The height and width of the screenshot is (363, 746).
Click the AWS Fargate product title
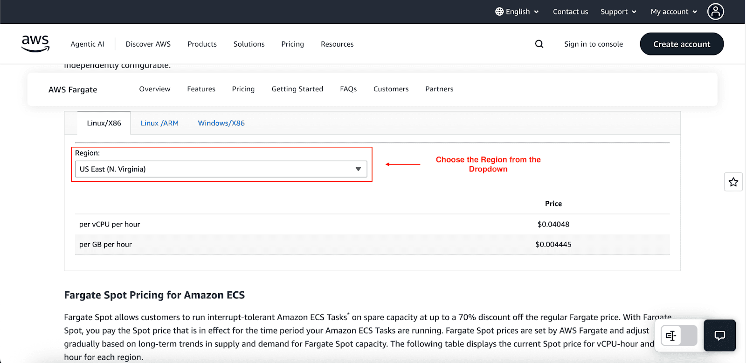click(x=73, y=89)
